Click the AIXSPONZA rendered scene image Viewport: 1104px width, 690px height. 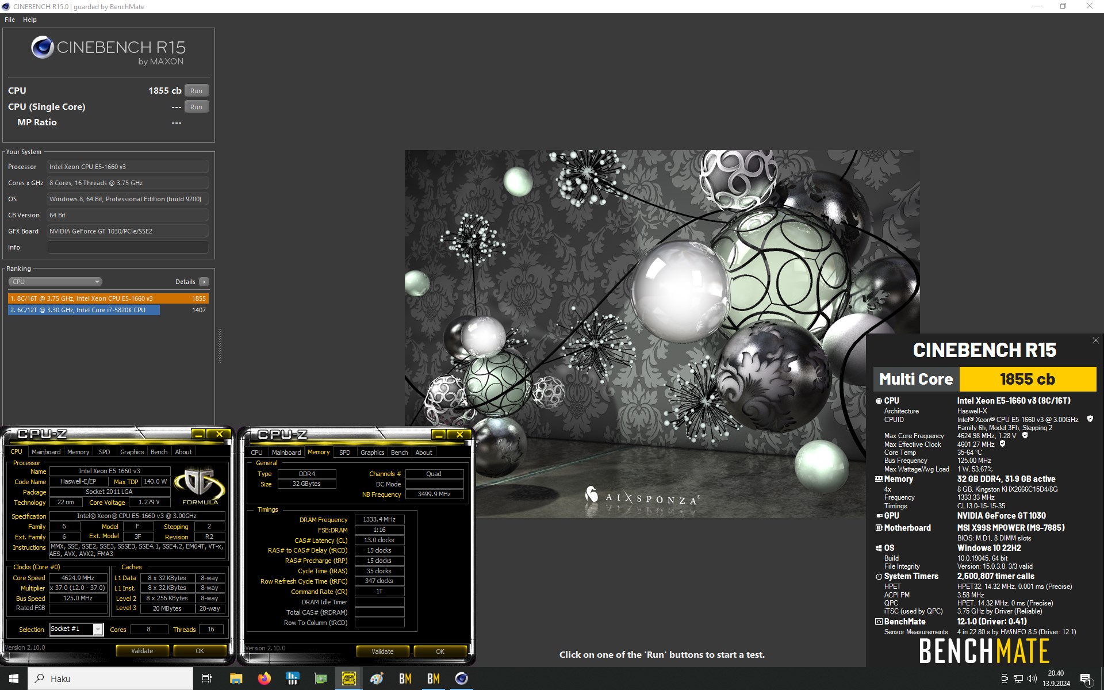(662, 333)
